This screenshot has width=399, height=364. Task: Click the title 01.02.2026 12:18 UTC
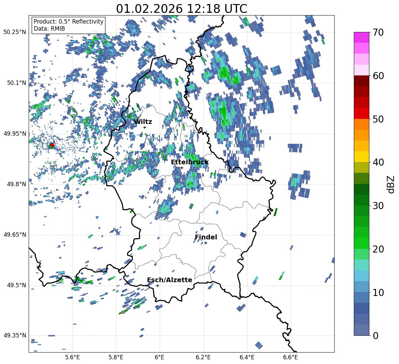tap(181, 9)
